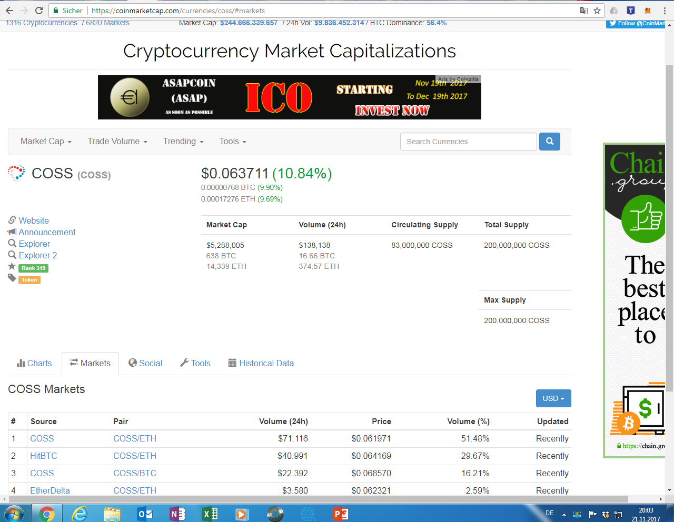
Task: Open the Explorer 2 link
Action: [x=38, y=255]
